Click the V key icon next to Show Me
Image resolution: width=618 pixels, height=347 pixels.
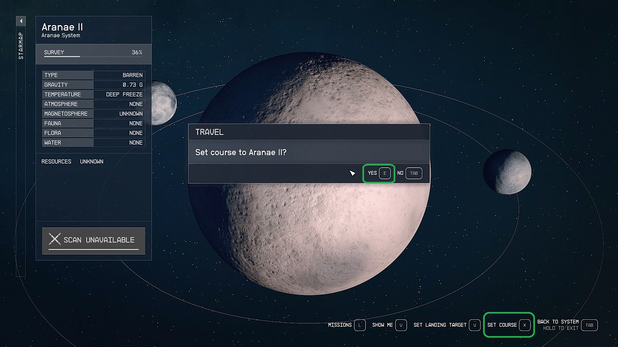click(x=401, y=325)
